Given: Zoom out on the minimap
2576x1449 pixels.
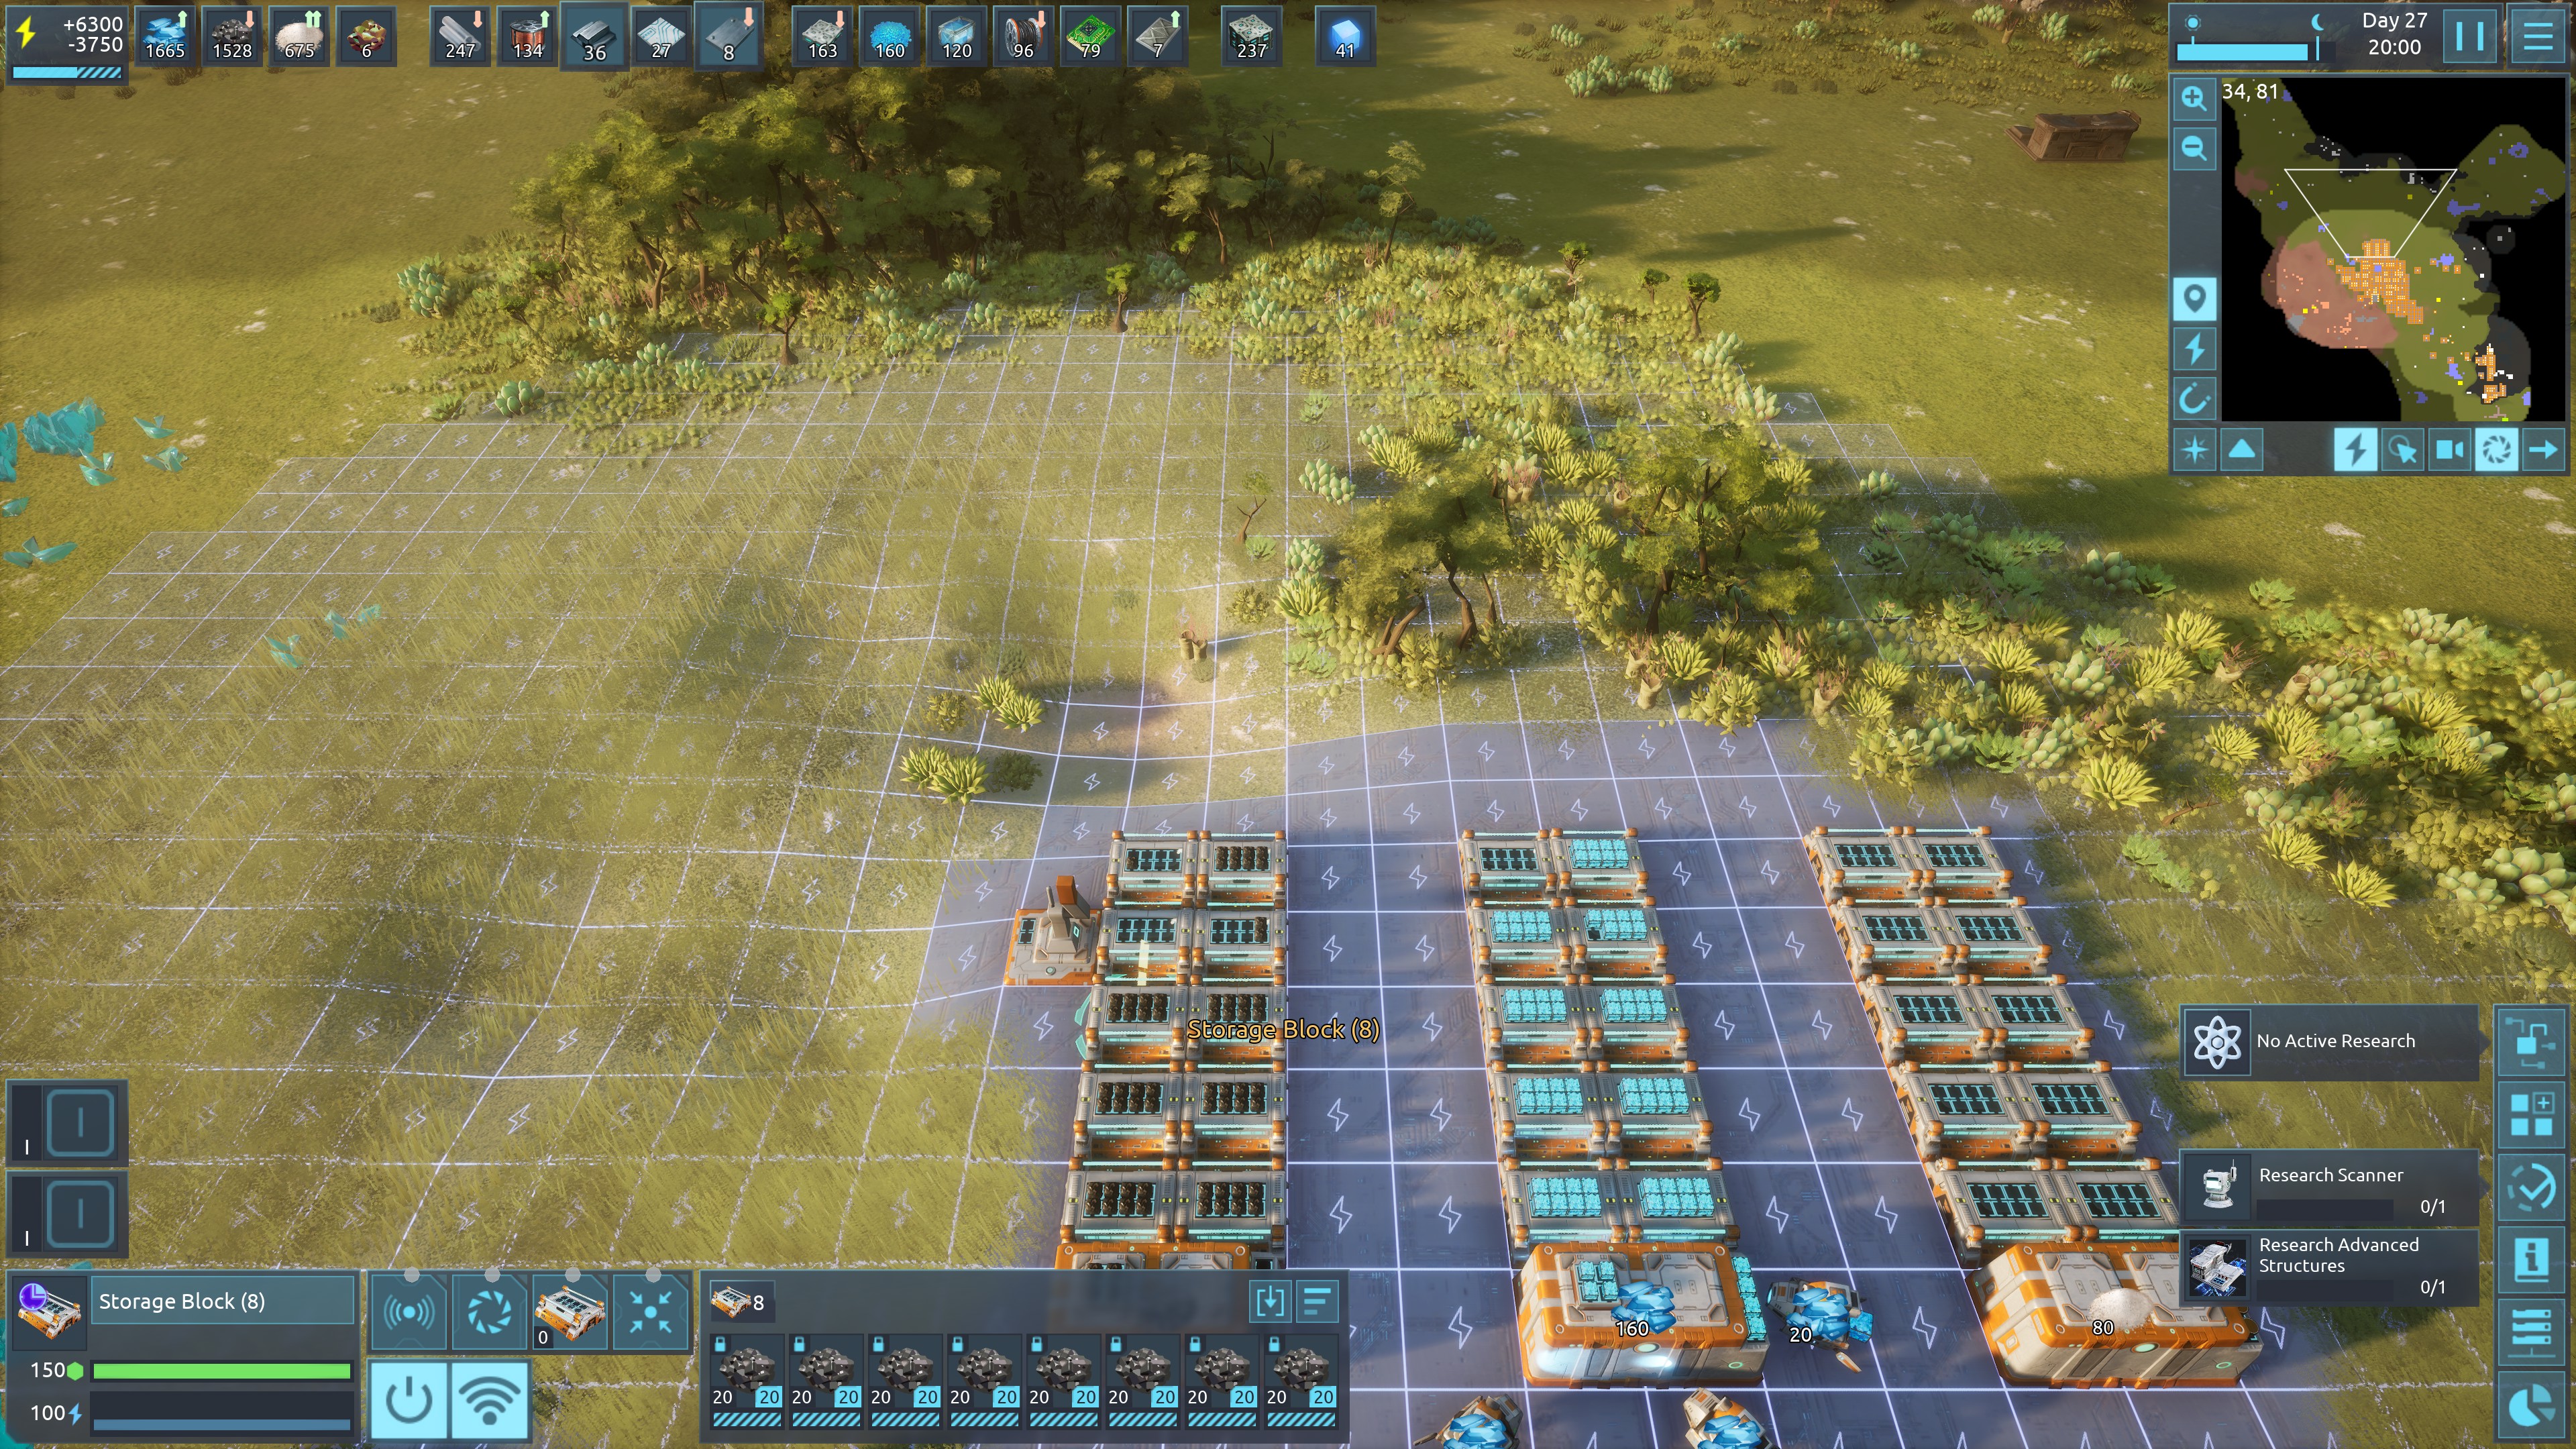Looking at the screenshot, I should coord(2194,149).
